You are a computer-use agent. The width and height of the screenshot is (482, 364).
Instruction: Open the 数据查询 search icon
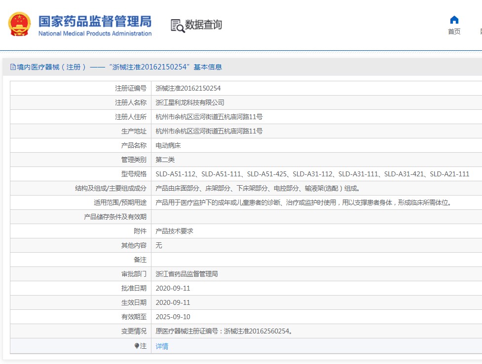[178, 26]
